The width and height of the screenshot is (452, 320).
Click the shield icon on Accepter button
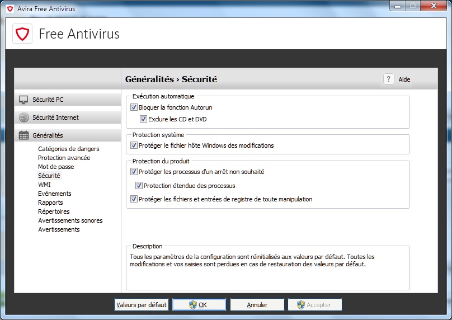click(300, 305)
